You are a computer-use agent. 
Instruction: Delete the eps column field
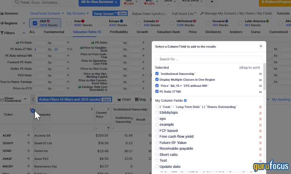260,119
